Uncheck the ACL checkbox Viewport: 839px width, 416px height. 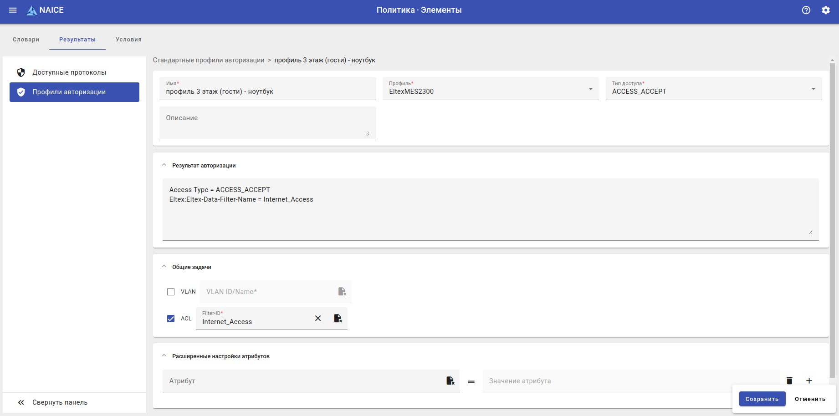pyautogui.click(x=171, y=319)
